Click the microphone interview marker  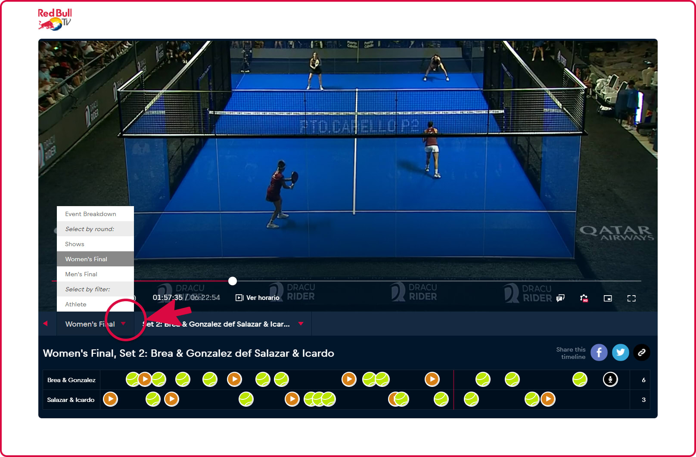[610, 380]
